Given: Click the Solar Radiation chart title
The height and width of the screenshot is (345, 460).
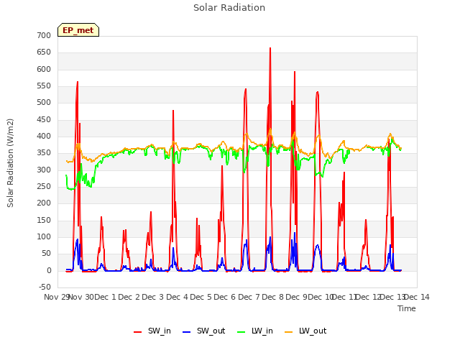Looking at the screenshot, I should [x=229, y=8].
